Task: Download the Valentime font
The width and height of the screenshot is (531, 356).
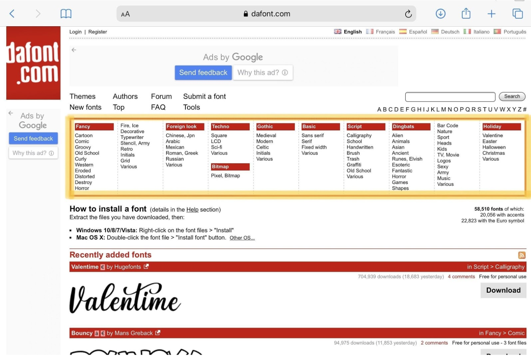Action: 503,290
